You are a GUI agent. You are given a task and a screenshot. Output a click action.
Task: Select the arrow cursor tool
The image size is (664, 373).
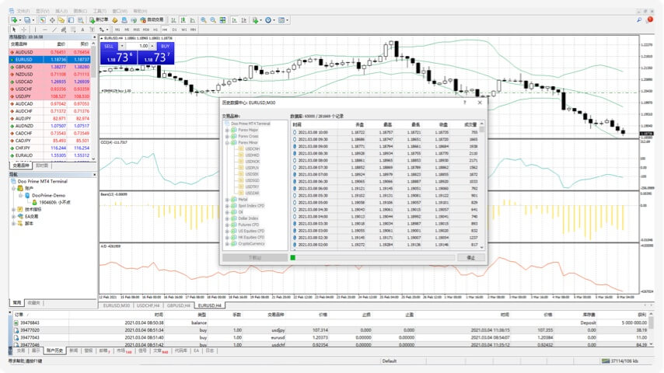(x=14, y=30)
